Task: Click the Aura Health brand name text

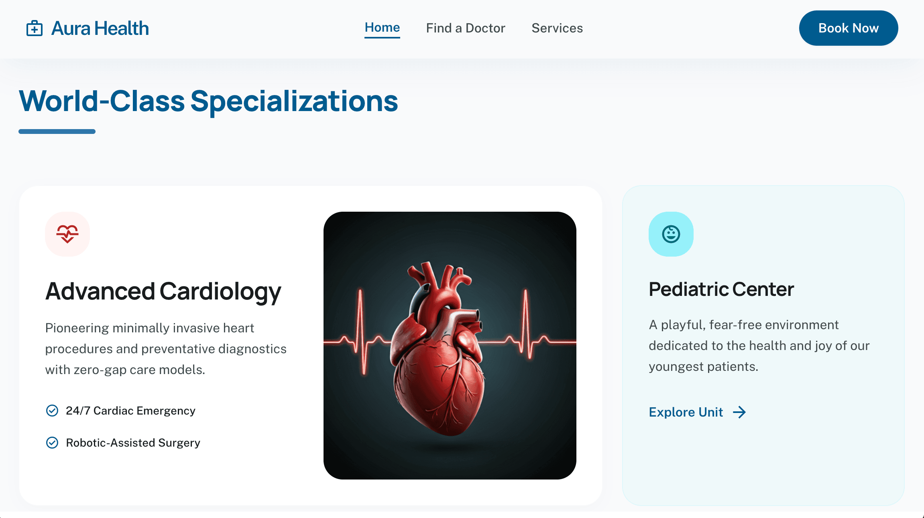Action: click(100, 28)
